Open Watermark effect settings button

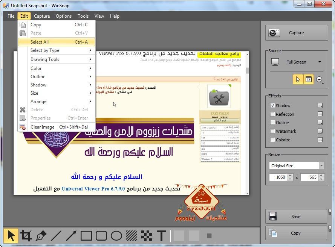click(x=320, y=131)
